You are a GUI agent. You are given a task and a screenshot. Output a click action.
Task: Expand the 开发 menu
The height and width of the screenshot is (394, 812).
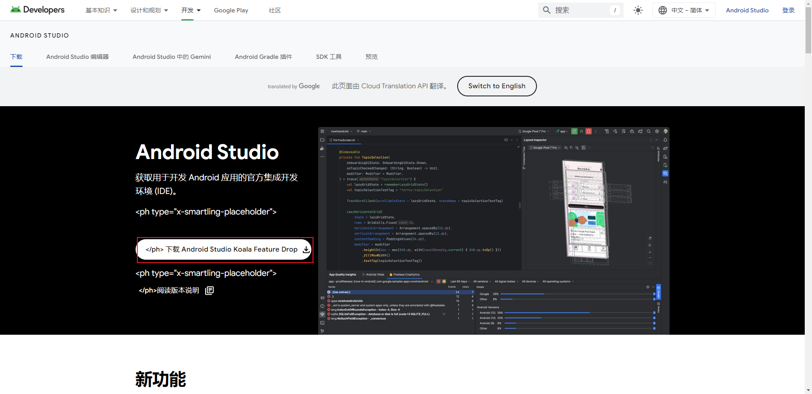tap(191, 10)
